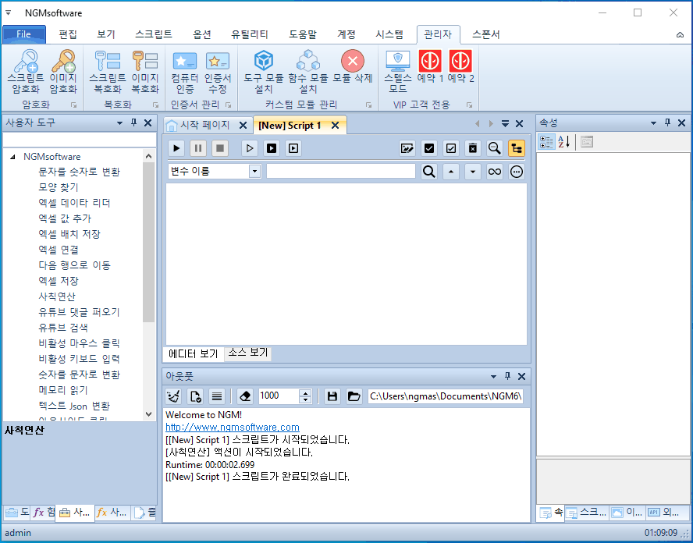The height and width of the screenshot is (543, 693).
Task: Click the 예약 2 icon
Action: pyautogui.click(x=460, y=61)
